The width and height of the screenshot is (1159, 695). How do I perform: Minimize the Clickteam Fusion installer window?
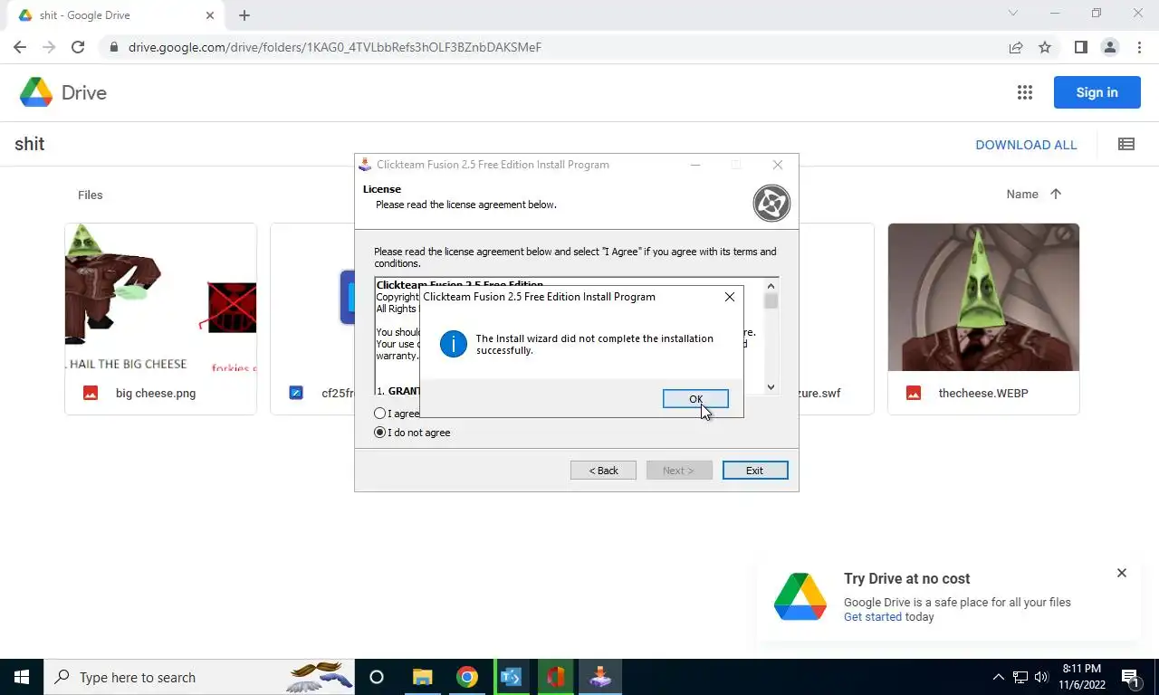click(x=695, y=165)
